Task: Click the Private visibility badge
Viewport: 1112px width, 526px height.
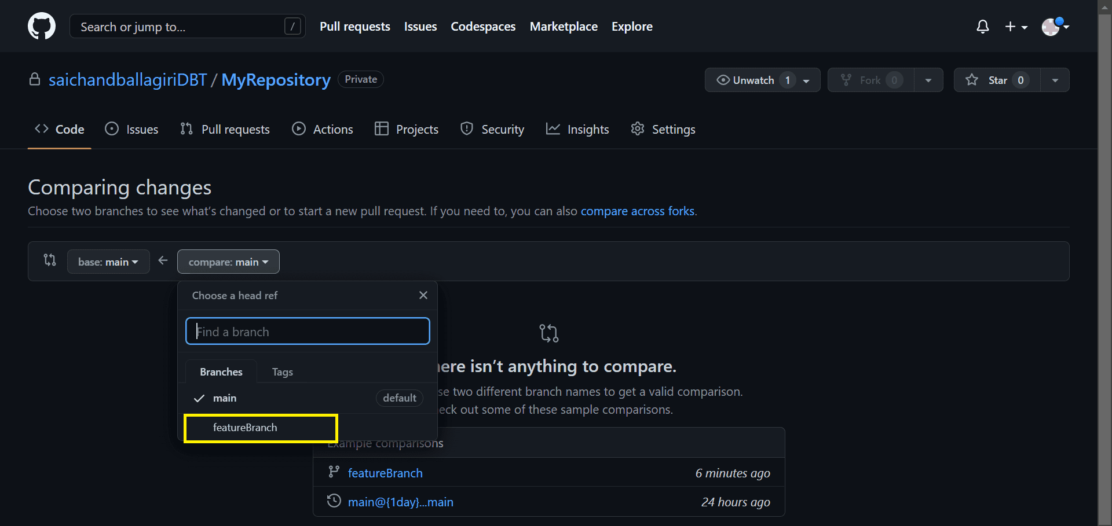Action: click(361, 79)
